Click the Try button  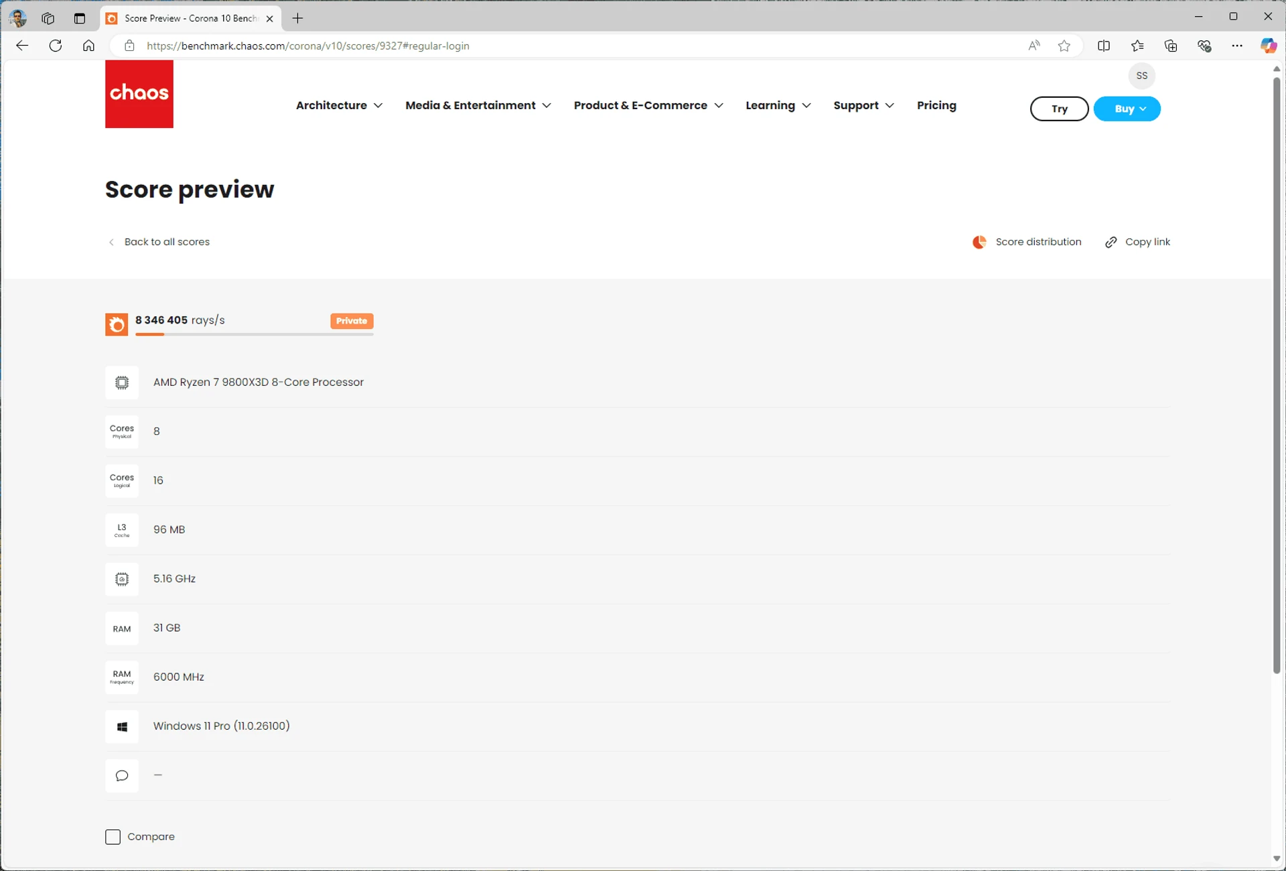click(x=1059, y=109)
